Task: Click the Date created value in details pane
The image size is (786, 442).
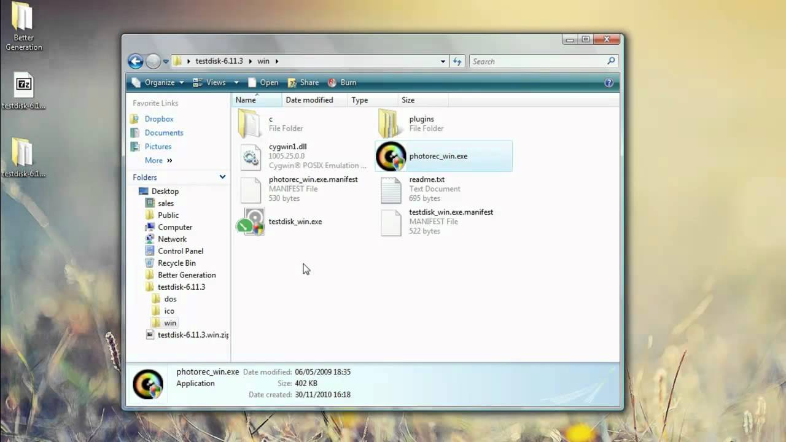Action: [x=322, y=395]
